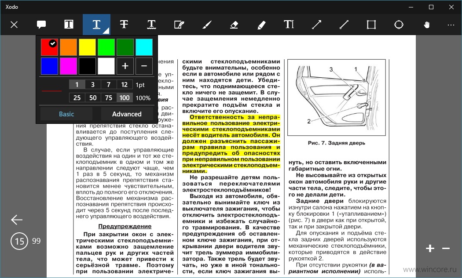Close the annotation toolbar with X
This screenshot has width=462, height=278.
[x=14, y=25]
